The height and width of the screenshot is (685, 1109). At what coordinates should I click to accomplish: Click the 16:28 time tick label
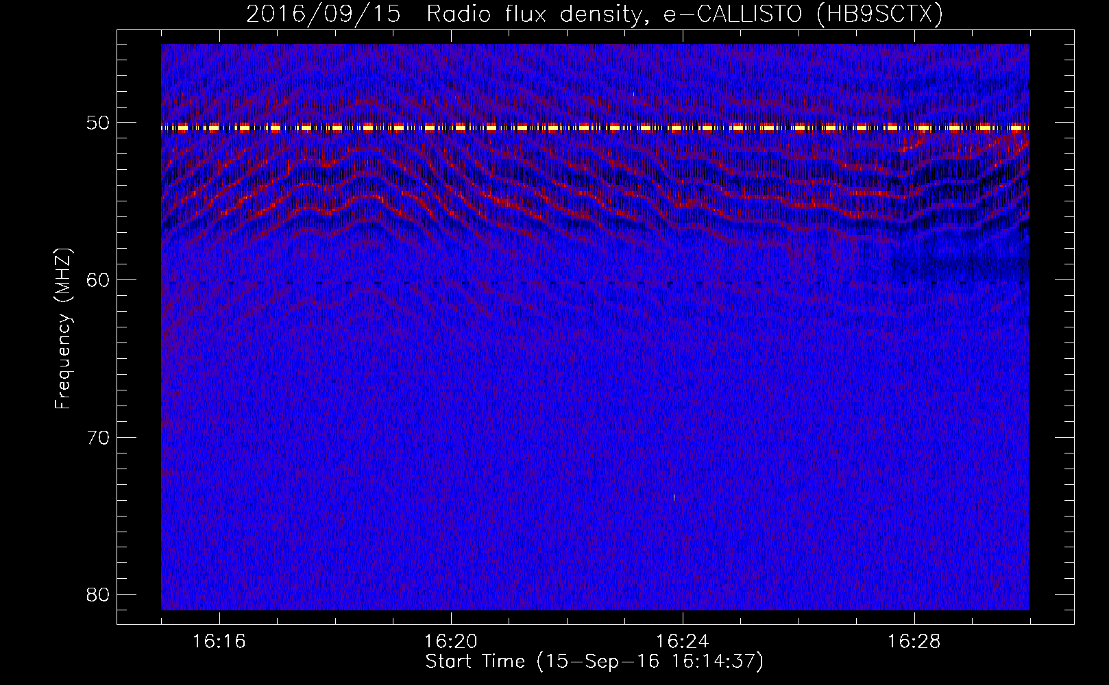click(x=914, y=642)
